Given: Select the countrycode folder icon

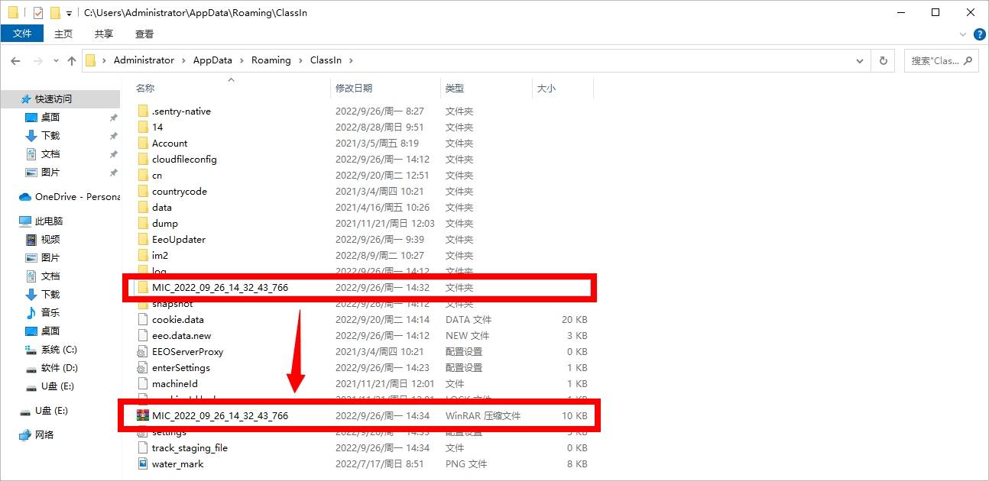Looking at the screenshot, I should [x=142, y=191].
